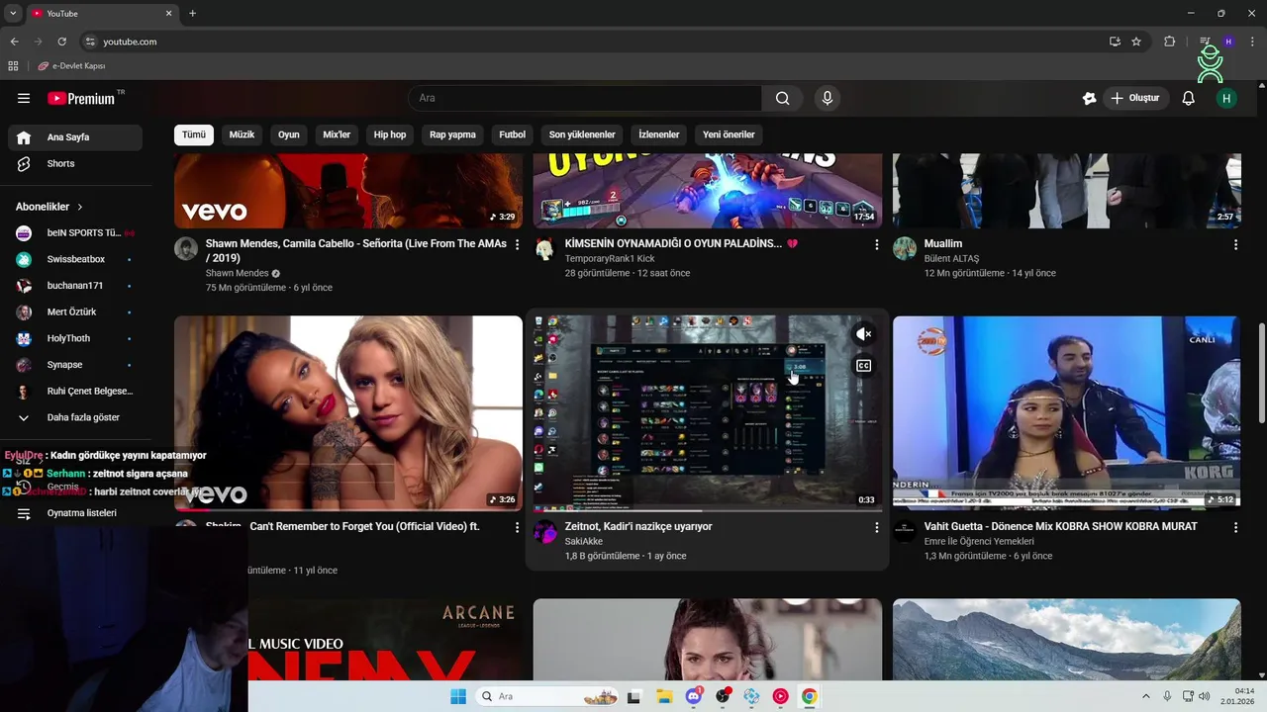Viewport: 1267px width, 712px height.
Task: Open three-dot menu for Vahit Guetta video
Action: click(x=1235, y=527)
